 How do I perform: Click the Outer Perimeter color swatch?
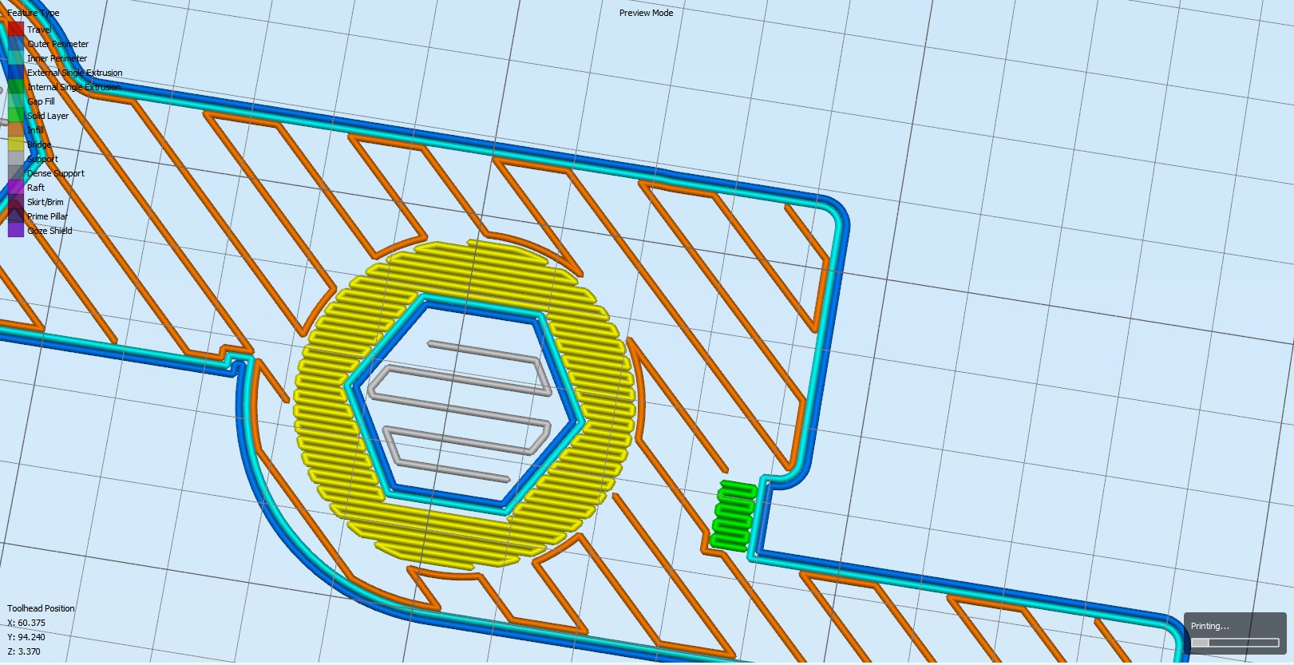point(16,44)
